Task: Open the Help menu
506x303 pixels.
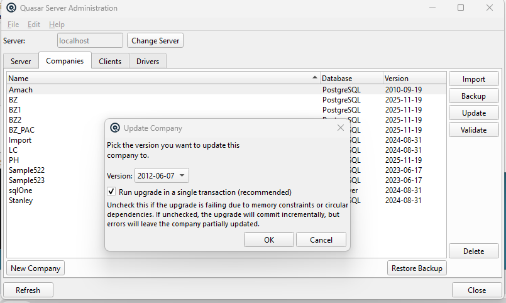Action: pos(57,25)
